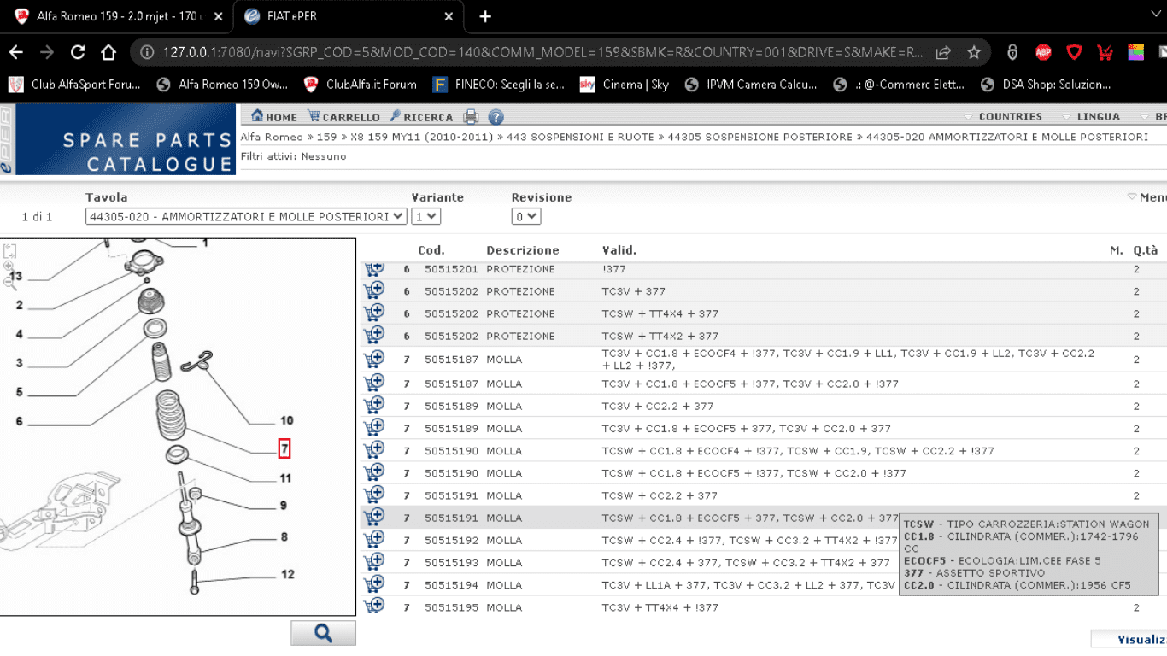The width and height of the screenshot is (1167, 656).
Task: Click '443 SOSPENSIONI E RUOTE' breadcrumb
Action: [580, 137]
